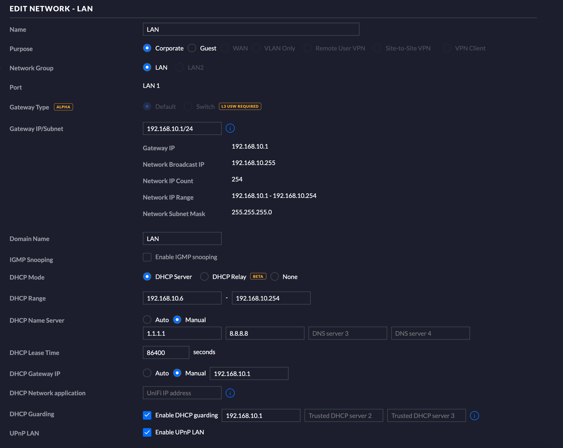The image size is (563, 448).
Task: Choose DHCP Relay mode
Action: coord(204,277)
